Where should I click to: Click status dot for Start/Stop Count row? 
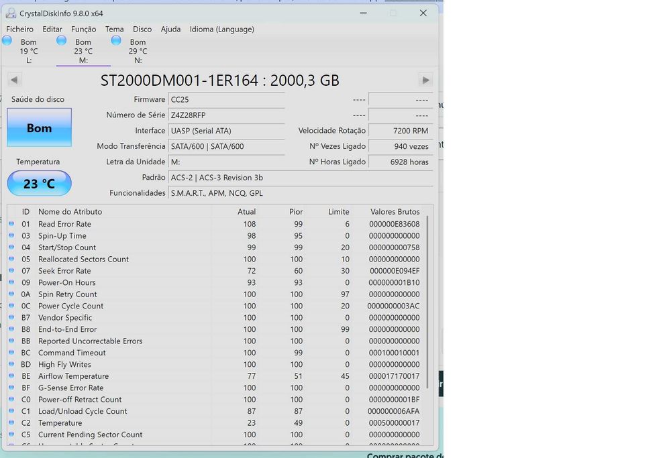[x=11, y=247]
